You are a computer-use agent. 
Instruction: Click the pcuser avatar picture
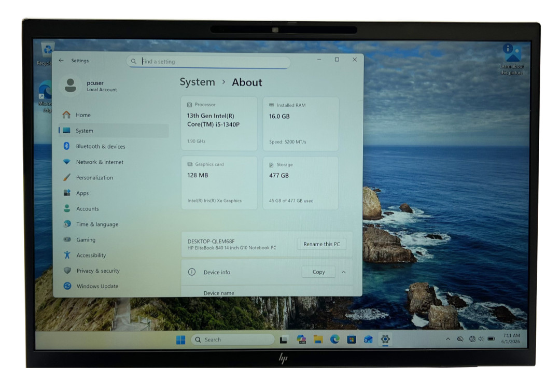pyautogui.click(x=71, y=86)
